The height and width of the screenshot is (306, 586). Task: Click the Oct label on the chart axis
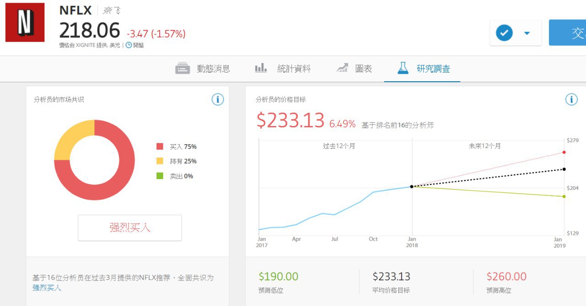[373, 239]
